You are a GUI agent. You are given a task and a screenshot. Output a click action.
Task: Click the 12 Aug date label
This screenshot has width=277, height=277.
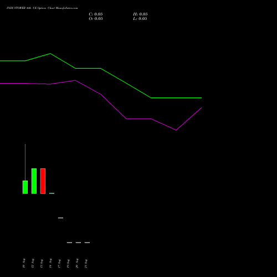pos(33,263)
